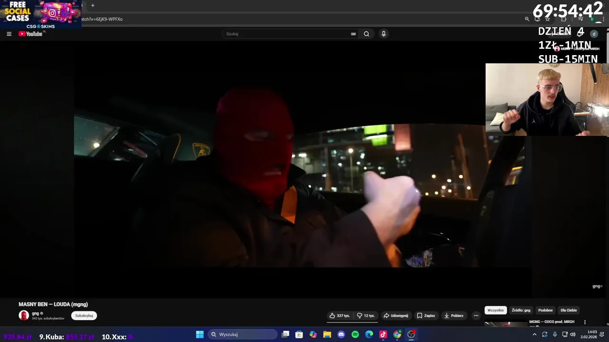Open the gng channel avatar
Viewport: 609px width, 342px height.
24,315
